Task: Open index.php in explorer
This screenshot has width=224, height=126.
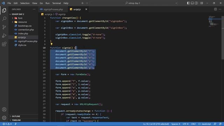Action: point(23,34)
